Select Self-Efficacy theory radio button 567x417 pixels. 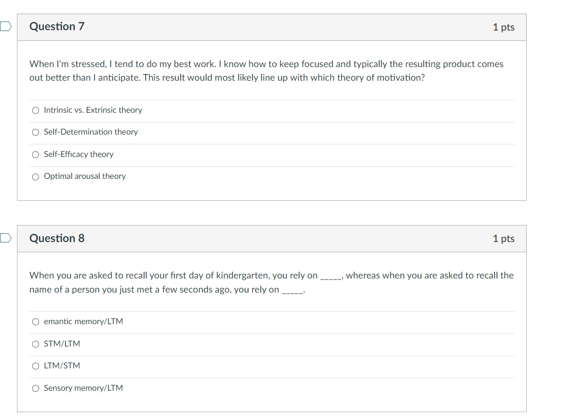pyautogui.click(x=35, y=155)
